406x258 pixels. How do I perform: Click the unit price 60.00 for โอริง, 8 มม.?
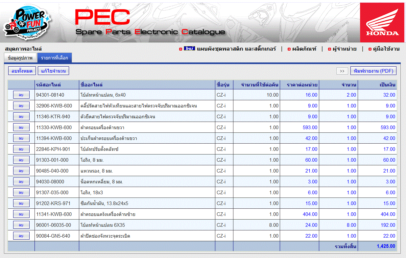311,160
